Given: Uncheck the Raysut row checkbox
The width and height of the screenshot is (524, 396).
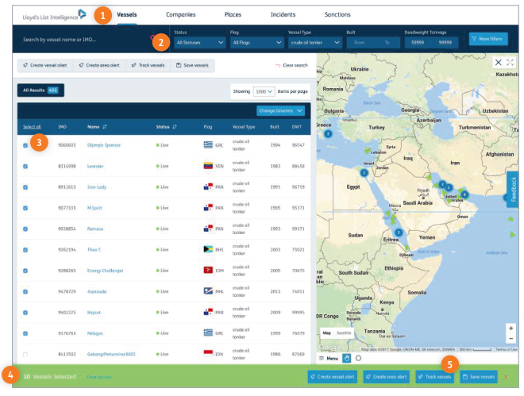Looking at the screenshot, I should pos(25,313).
